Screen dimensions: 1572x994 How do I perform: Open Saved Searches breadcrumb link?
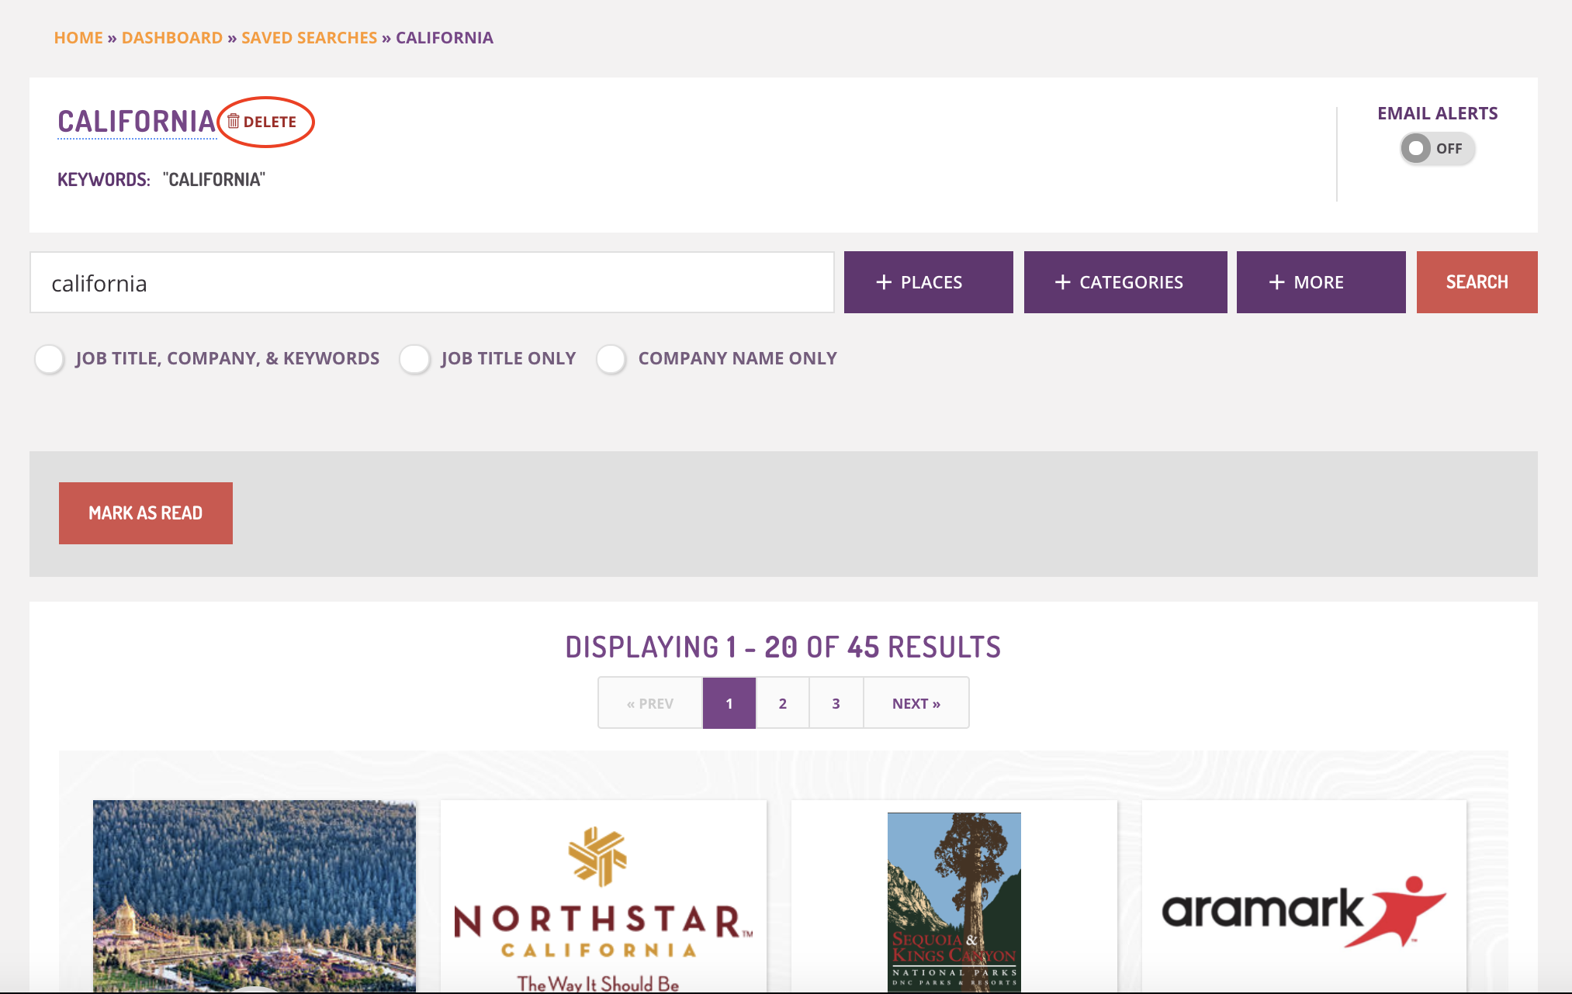click(309, 38)
